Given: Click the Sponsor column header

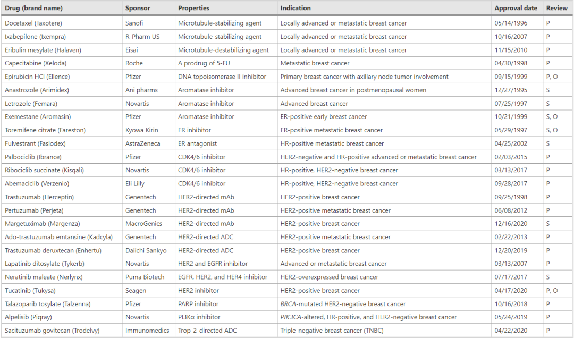Looking at the screenshot, I should [138, 8].
